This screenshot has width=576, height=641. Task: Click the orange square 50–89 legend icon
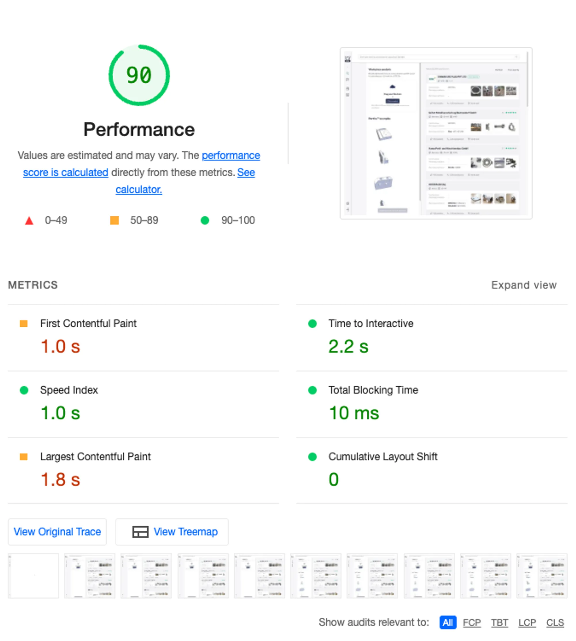(114, 220)
